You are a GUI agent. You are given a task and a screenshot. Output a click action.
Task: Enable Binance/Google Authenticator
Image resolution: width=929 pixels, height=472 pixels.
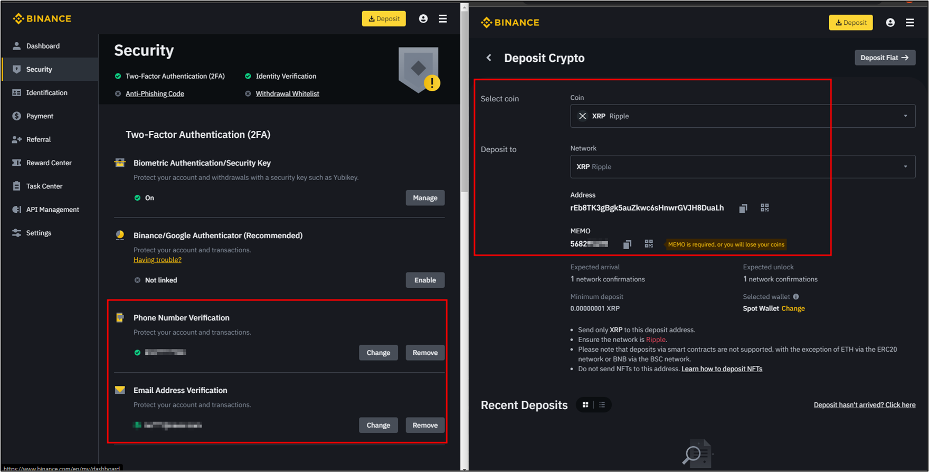424,280
